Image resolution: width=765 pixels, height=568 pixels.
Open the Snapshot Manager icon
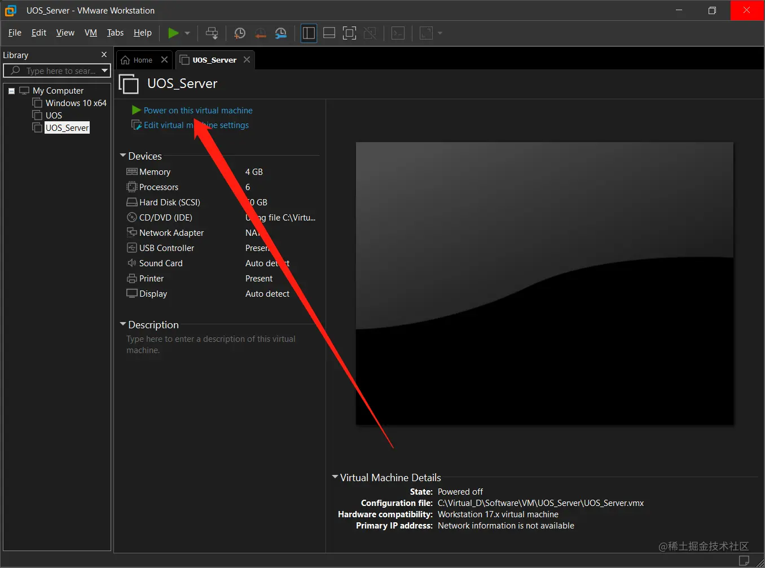tap(280, 33)
